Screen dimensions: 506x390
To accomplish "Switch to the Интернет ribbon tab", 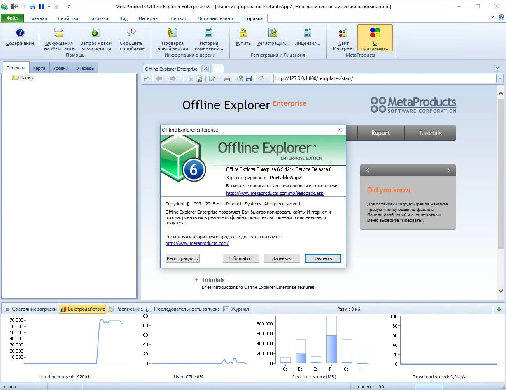I will tap(149, 18).
